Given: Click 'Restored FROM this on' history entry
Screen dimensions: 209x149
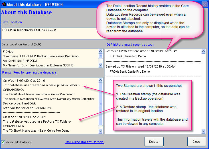Looking at the screenshot, I should (x=141, y=51).
